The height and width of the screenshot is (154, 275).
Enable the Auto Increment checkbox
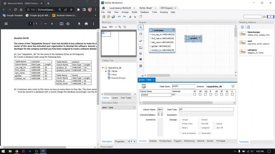(180, 133)
